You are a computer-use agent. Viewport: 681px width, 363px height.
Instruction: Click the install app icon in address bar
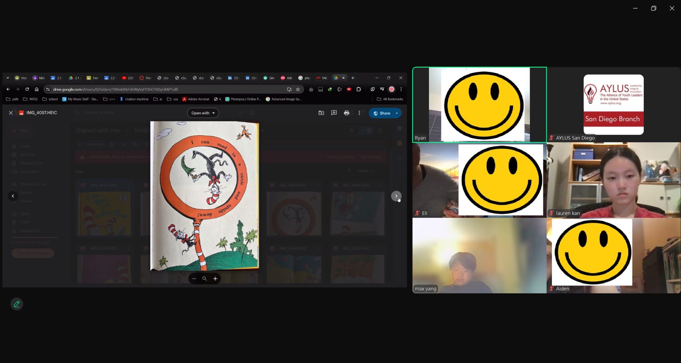point(289,89)
